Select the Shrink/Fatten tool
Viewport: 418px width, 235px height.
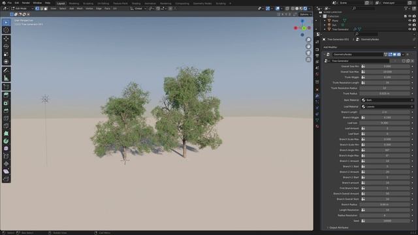(6, 164)
